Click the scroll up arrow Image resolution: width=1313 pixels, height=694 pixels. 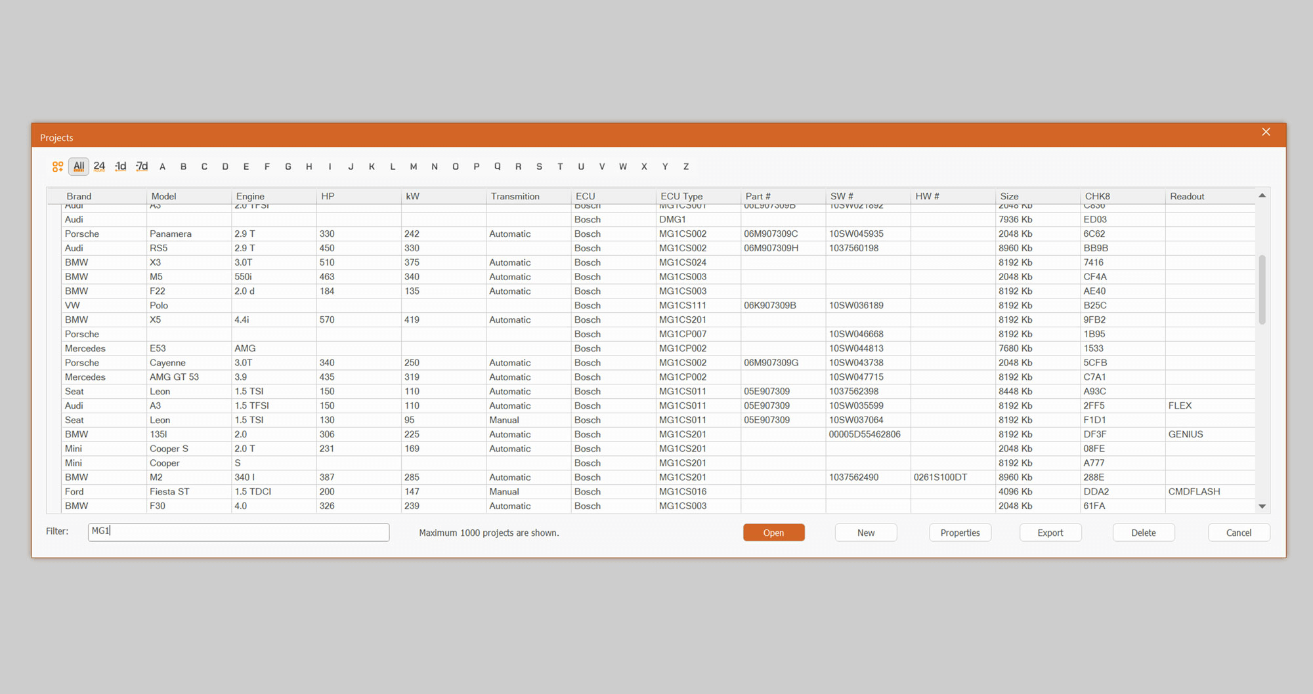pos(1262,195)
